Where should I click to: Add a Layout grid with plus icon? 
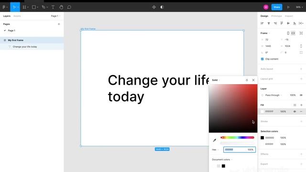tap(301, 79)
